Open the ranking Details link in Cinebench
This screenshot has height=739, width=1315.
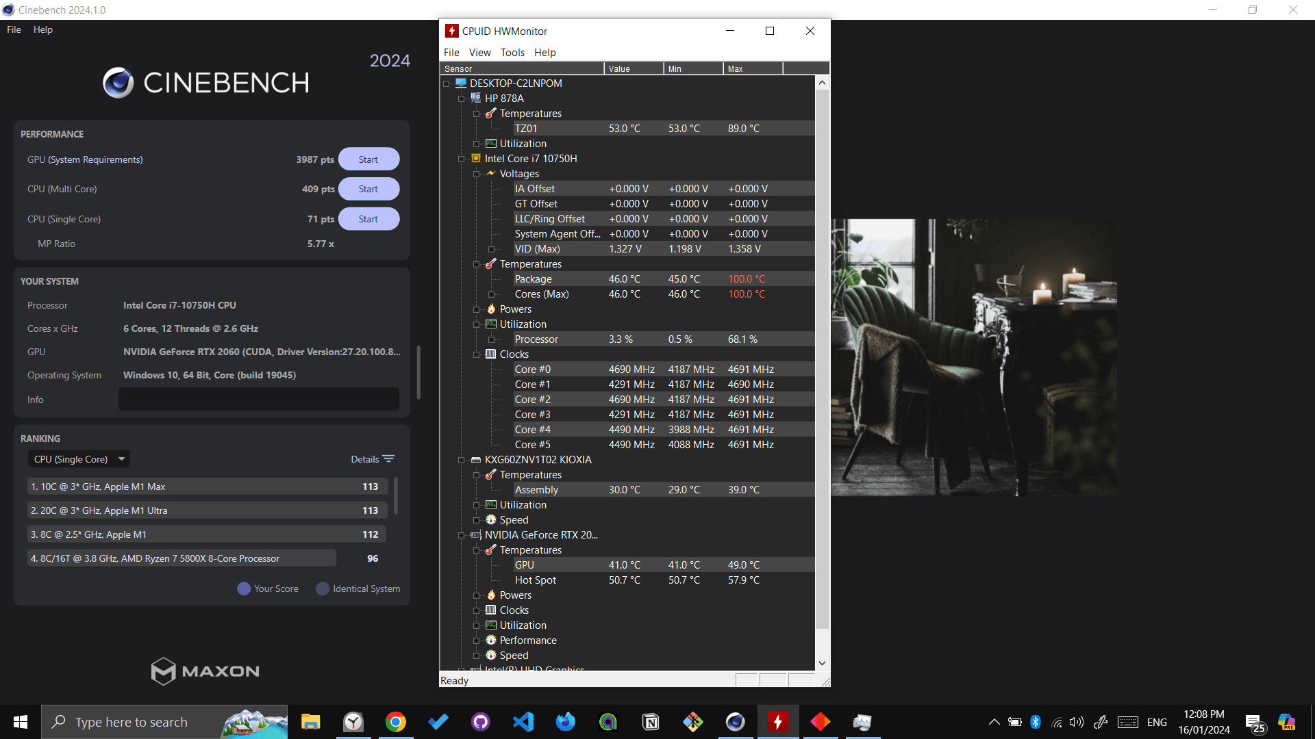point(372,459)
